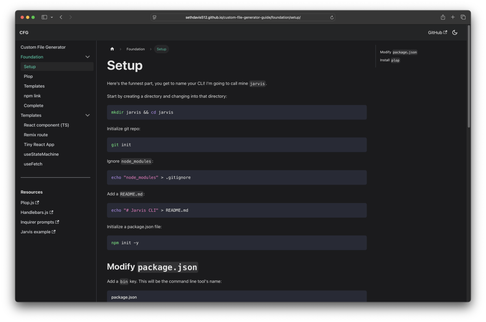Collapse the Foundation section chevron
Viewport: 486px width, 322px height.
click(87, 57)
